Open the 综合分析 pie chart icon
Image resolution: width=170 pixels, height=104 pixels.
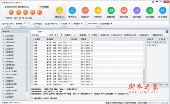tap(85, 10)
